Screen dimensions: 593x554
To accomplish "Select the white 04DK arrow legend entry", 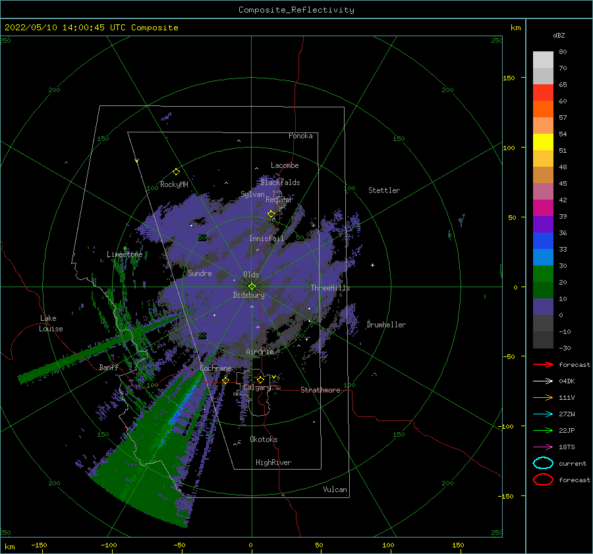I will pyautogui.click(x=543, y=381).
